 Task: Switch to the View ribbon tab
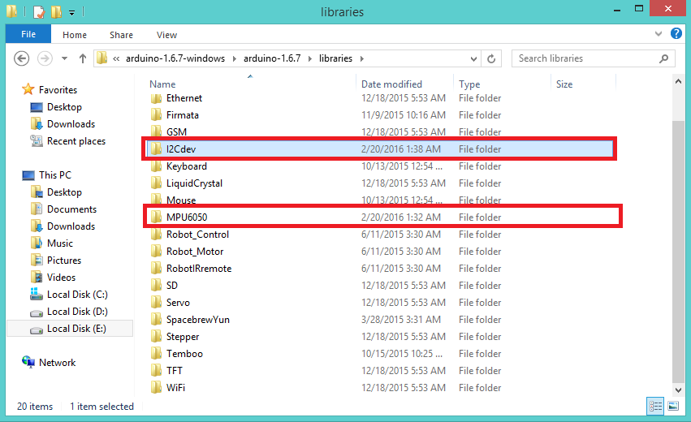pyautogui.click(x=166, y=35)
